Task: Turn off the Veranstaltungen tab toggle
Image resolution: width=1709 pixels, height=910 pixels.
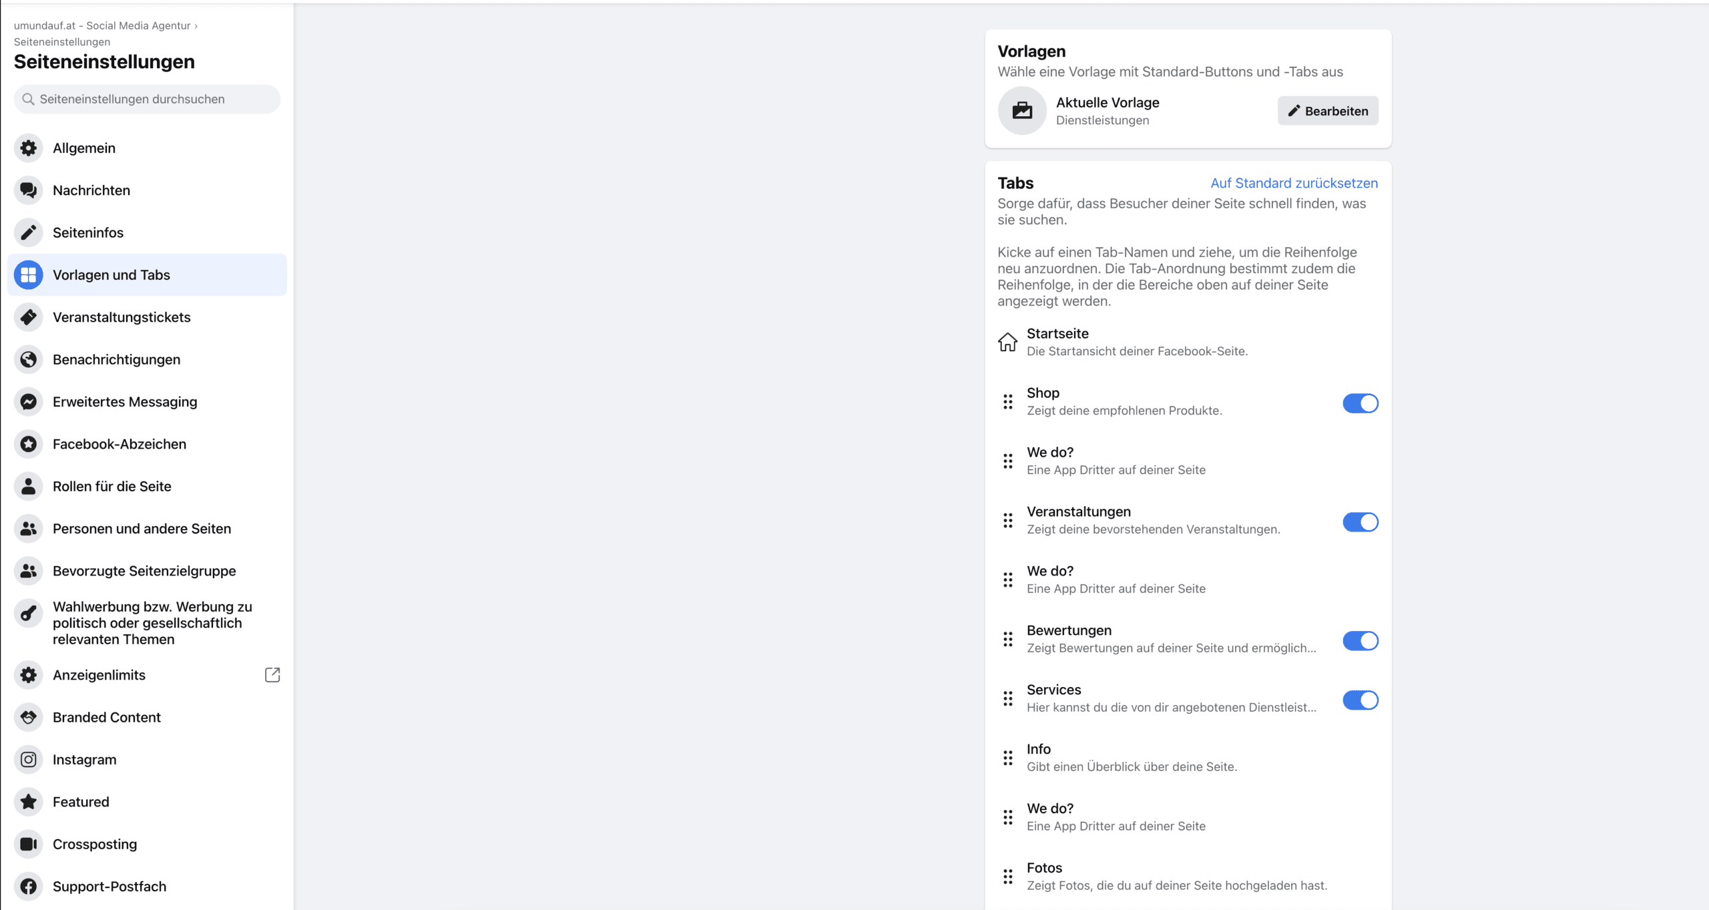Action: click(1361, 522)
